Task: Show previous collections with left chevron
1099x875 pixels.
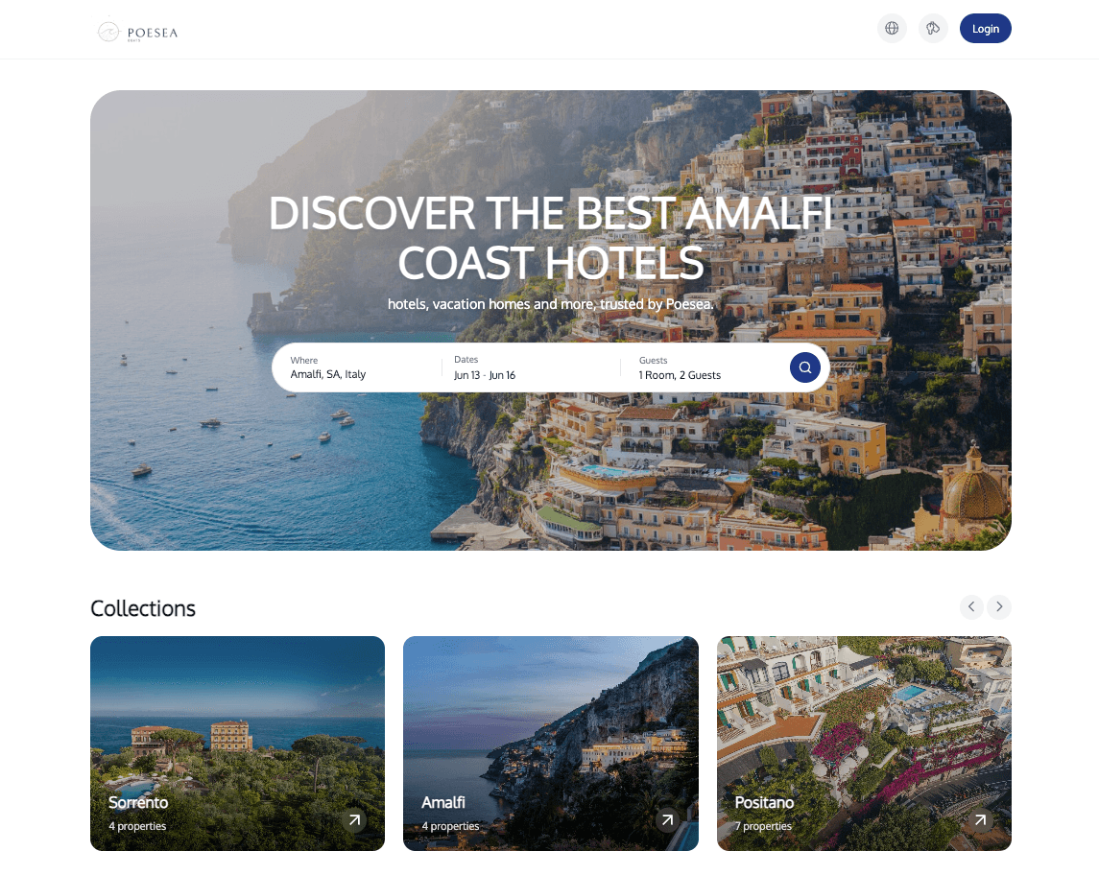Action: (x=971, y=606)
